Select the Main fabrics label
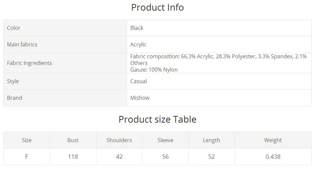Image resolution: width=315 pixels, height=169 pixels. pos(22,45)
